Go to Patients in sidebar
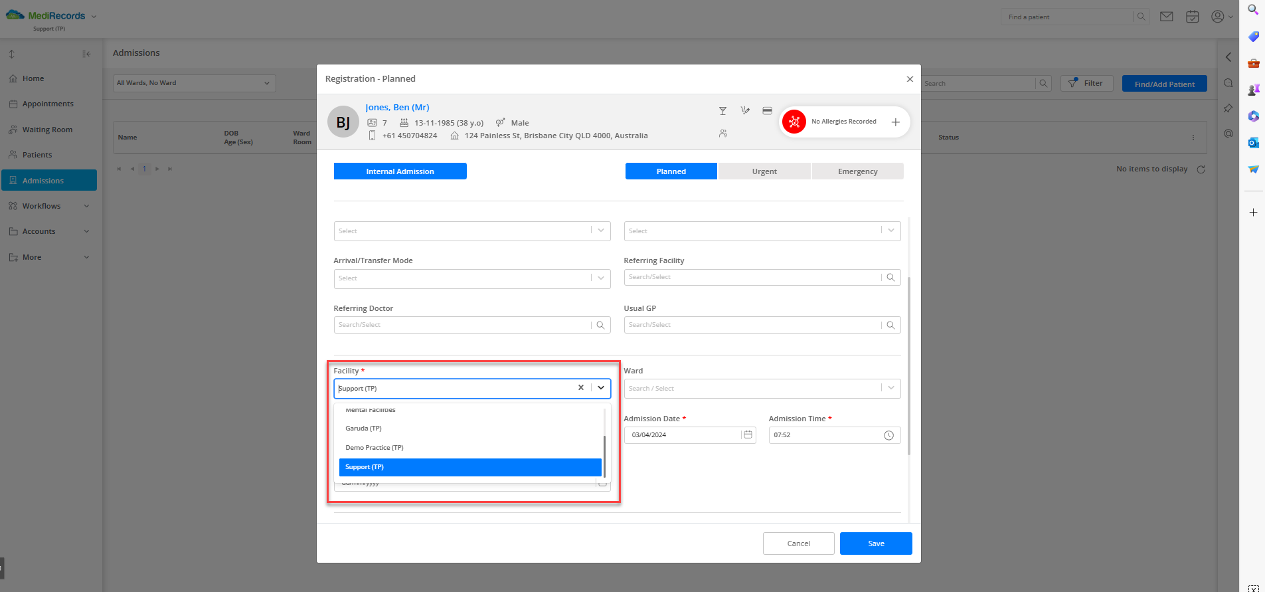1265x592 pixels. point(49,155)
